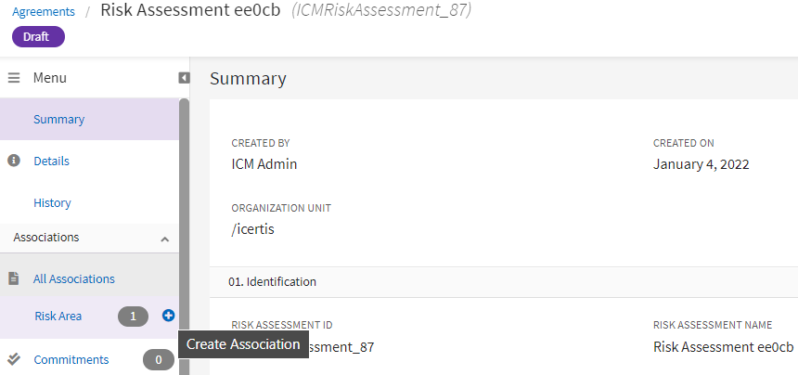Image resolution: width=798 pixels, height=375 pixels.
Task: Click the Commitments count badge
Action: click(158, 360)
